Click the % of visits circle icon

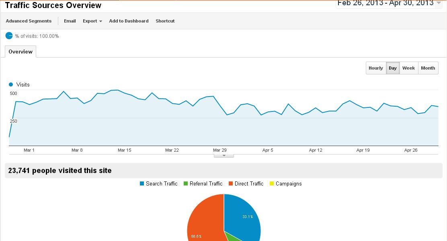[9, 36]
